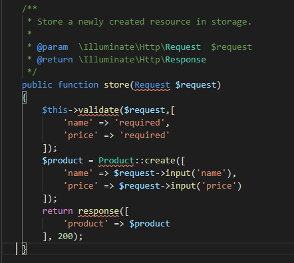Click $this before validate
294x263 pixels.
coord(55,110)
